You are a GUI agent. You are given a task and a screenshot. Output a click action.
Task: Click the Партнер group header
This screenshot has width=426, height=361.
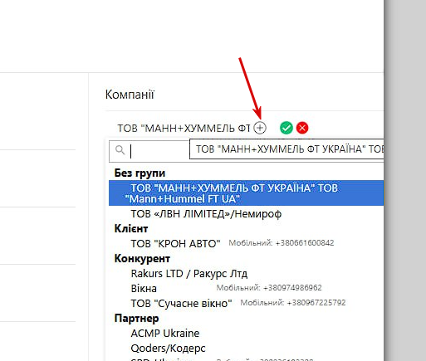[x=136, y=319]
